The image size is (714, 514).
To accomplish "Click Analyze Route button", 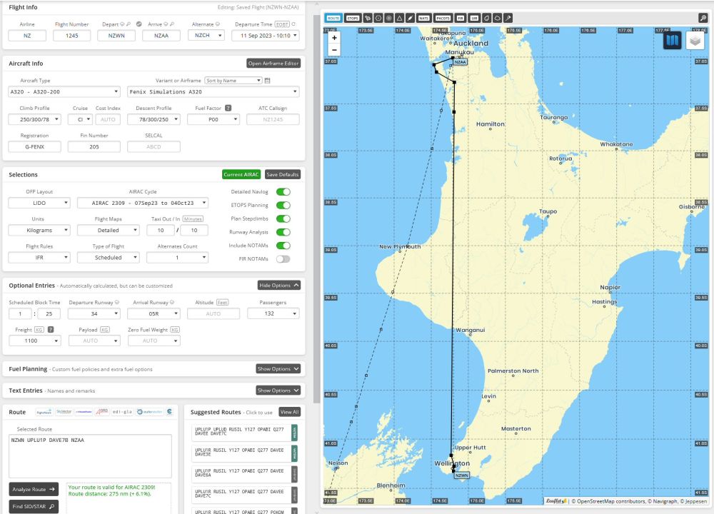I will (x=34, y=490).
